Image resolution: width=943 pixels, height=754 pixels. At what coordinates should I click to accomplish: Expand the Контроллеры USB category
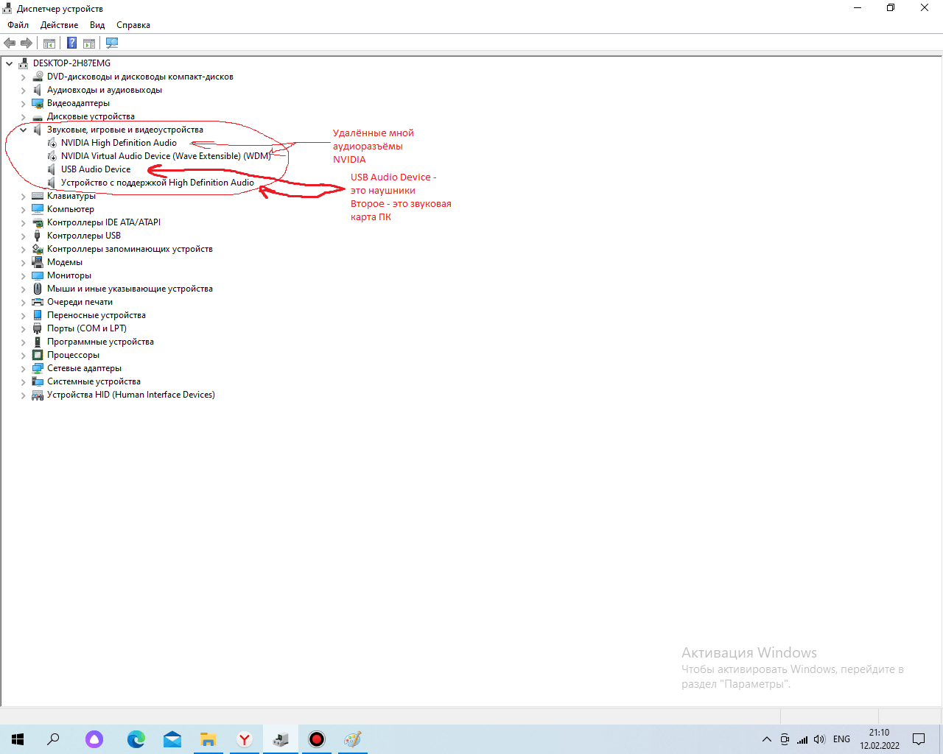(24, 236)
